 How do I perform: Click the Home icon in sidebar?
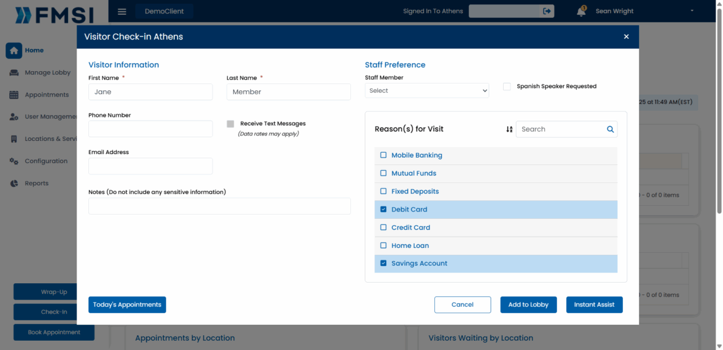(x=14, y=51)
